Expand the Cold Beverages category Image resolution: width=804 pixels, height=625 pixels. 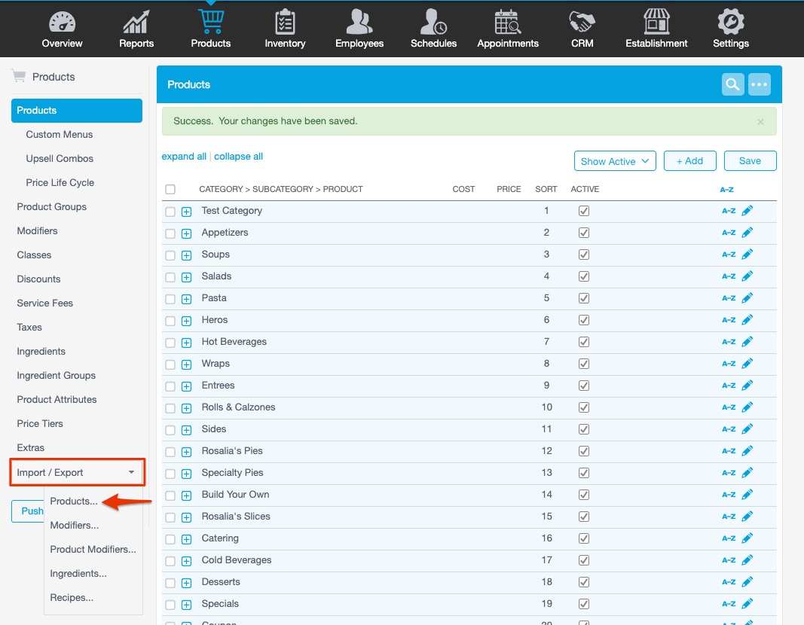click(x=186, y=560)
